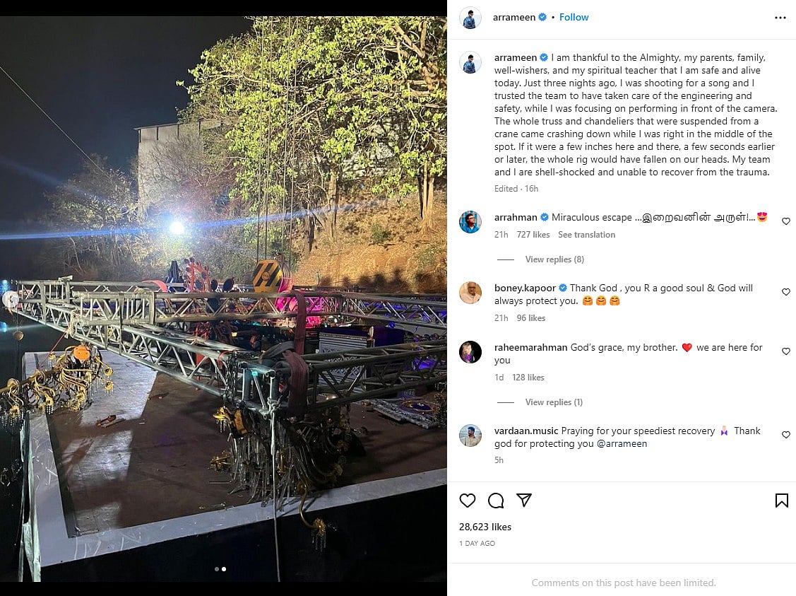View the 28,623 likes list
796x596 pixels.
(x=485, y=527)
